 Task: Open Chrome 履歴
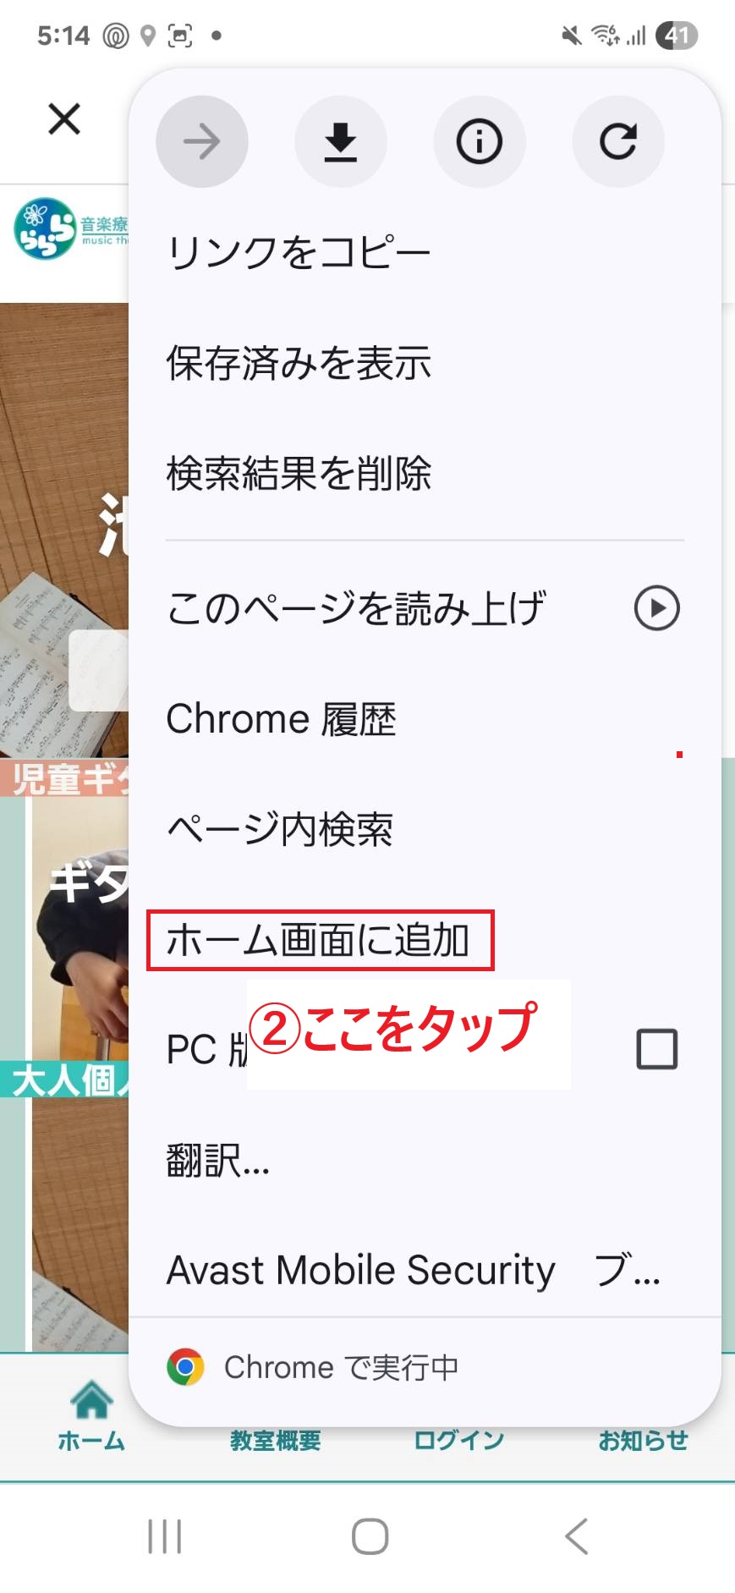click(x=425, y=719)
